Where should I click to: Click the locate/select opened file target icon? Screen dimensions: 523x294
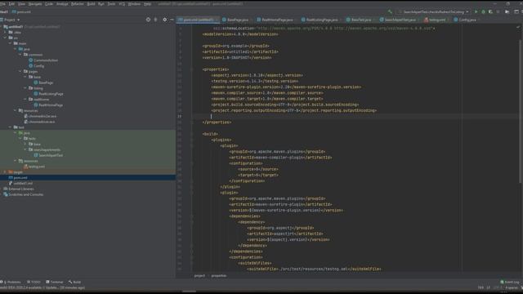[x=148, y=20]
